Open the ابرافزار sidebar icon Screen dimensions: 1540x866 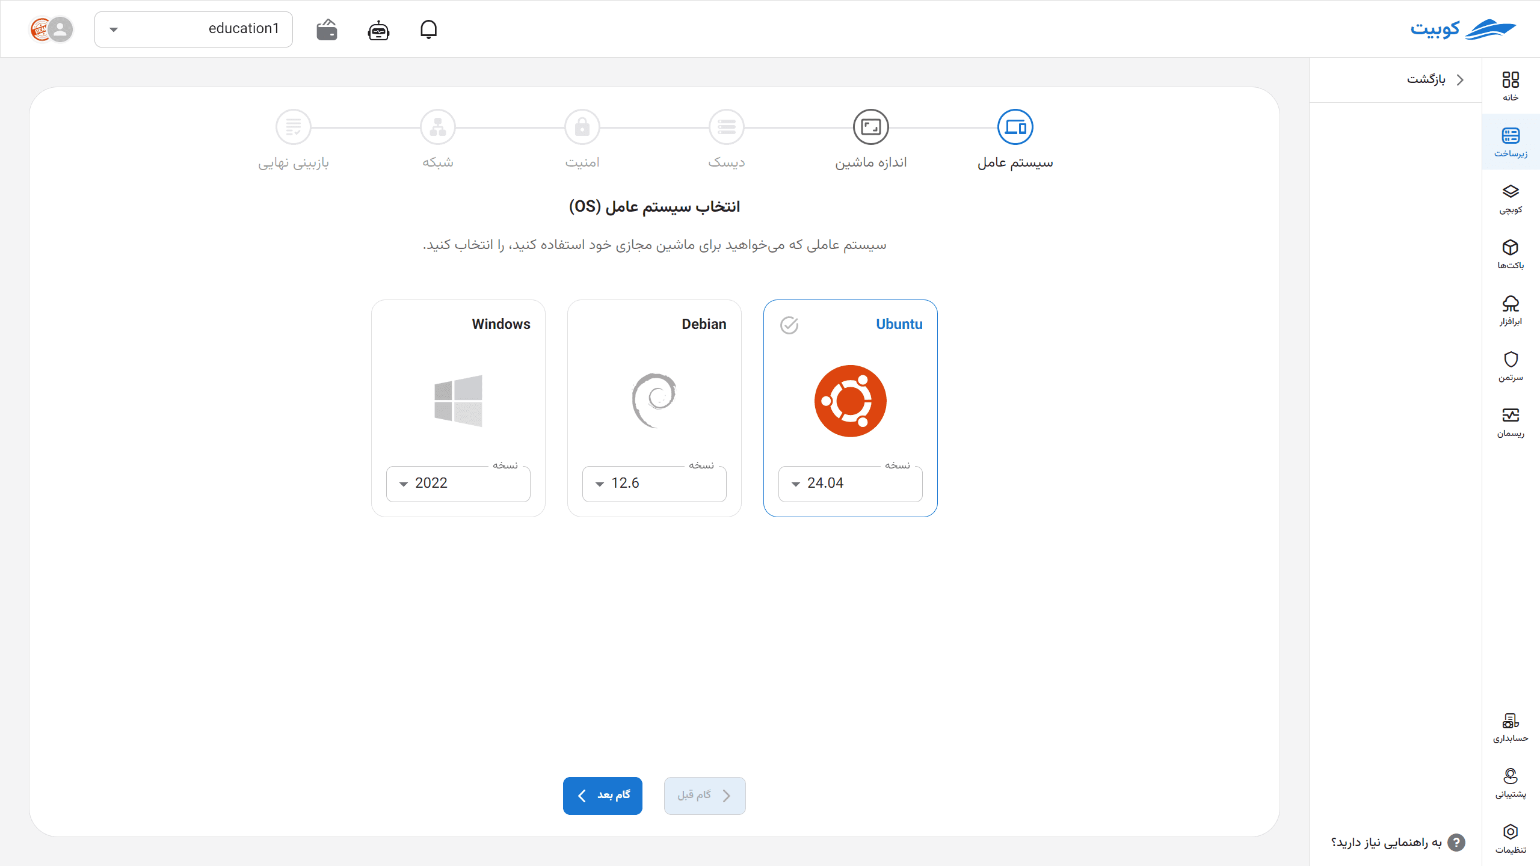click(1511, 310)
